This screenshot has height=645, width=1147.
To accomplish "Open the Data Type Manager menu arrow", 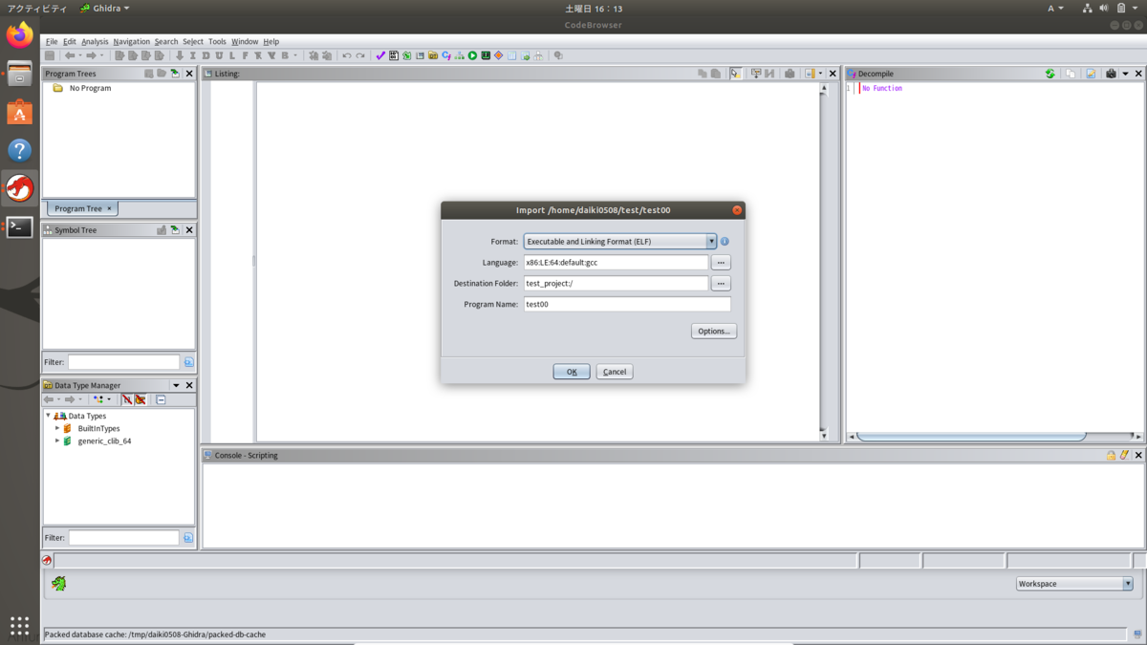I will tap(176, 386).
